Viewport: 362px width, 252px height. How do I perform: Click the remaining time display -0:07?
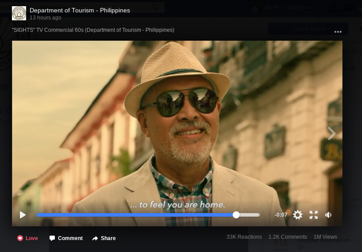pyautogui.click(x=281, y=215)
